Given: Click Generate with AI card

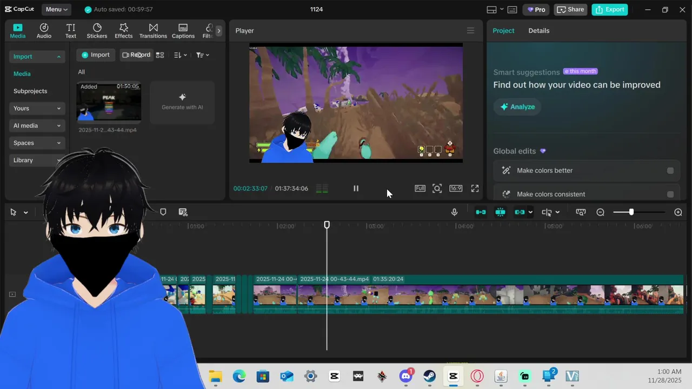Looking at the screenshot, I should point(182,102).
